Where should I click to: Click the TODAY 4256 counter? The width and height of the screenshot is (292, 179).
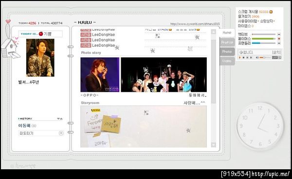click(x=27, y=23)
